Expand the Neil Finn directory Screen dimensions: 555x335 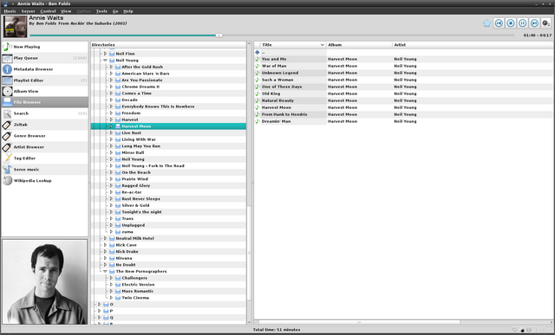[x=105, y=54]
